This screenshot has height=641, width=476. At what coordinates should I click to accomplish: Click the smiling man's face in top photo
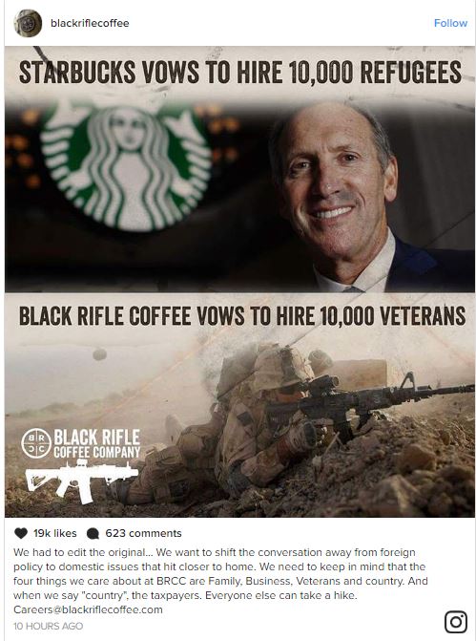333,182
